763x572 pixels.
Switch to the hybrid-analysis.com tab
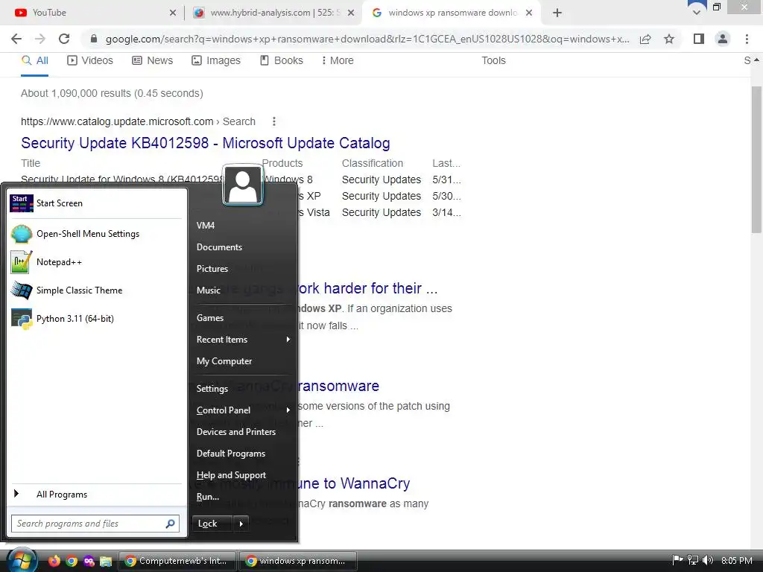(x=273, y=13)
